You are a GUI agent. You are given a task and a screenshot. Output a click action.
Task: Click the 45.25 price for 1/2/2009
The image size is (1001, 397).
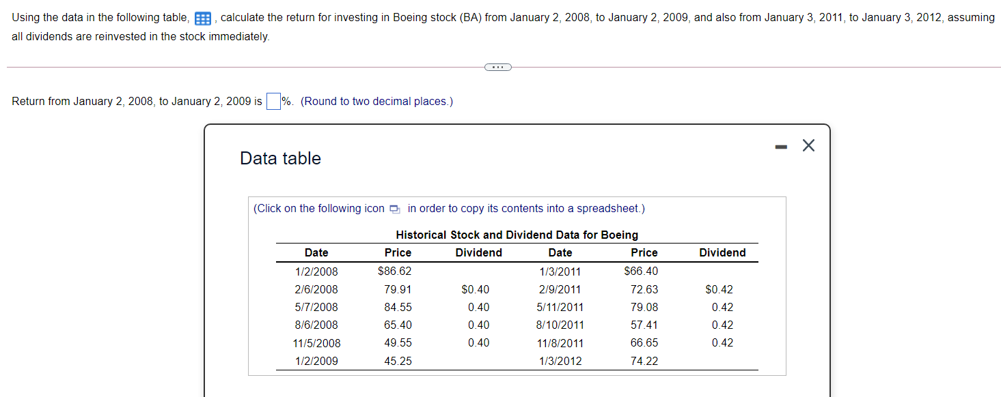(x=398, y=361)
